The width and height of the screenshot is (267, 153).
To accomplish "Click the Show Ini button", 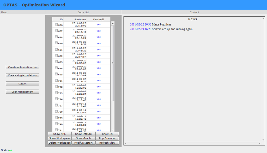I will coord(107,134).
